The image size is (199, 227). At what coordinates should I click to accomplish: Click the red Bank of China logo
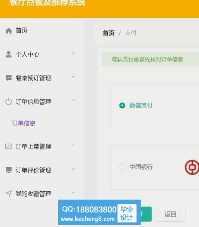192,167
